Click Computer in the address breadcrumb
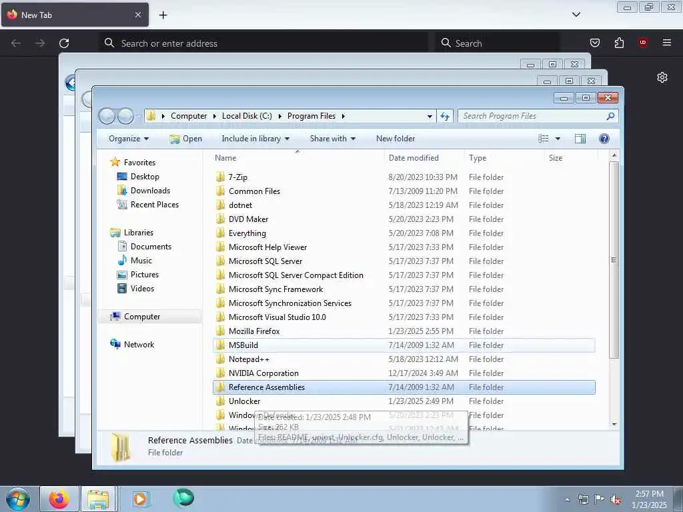 [x=189, y=116]
